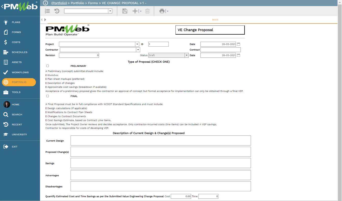
Task: Open the Project dropdown
Action: [137, 44]
